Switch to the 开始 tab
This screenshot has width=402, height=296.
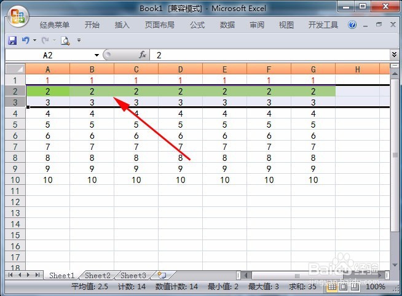92,25
